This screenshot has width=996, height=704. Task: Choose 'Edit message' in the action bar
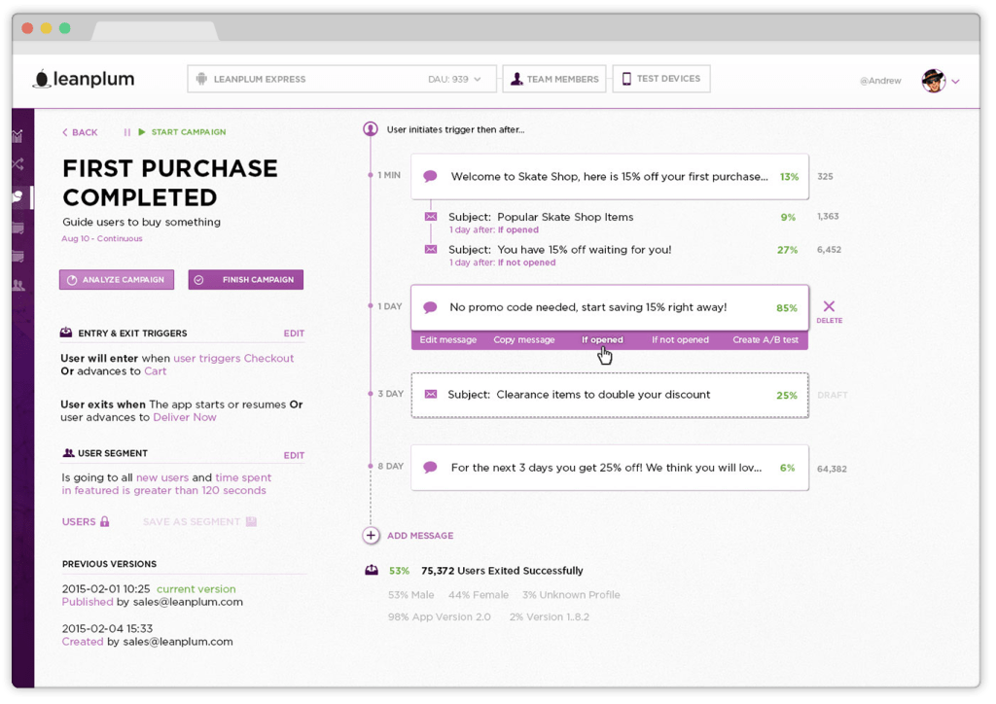(447, 340)
